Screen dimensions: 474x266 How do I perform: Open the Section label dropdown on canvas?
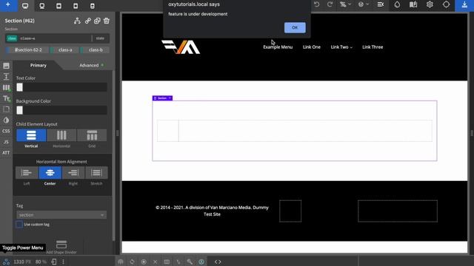[170, 98]
